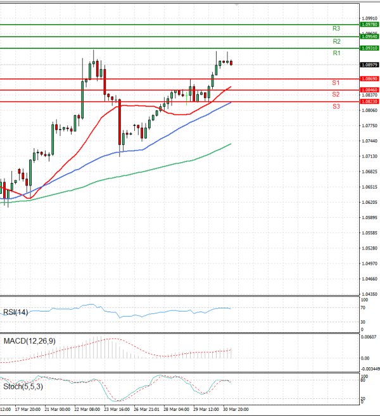Click the R1 resistance label
Screen dimensions: 380x416
336,53
